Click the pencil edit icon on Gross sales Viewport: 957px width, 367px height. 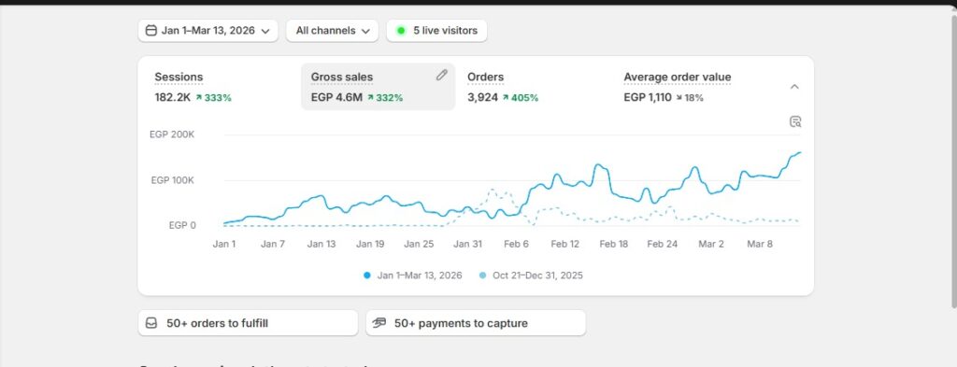tap(442, 75)
